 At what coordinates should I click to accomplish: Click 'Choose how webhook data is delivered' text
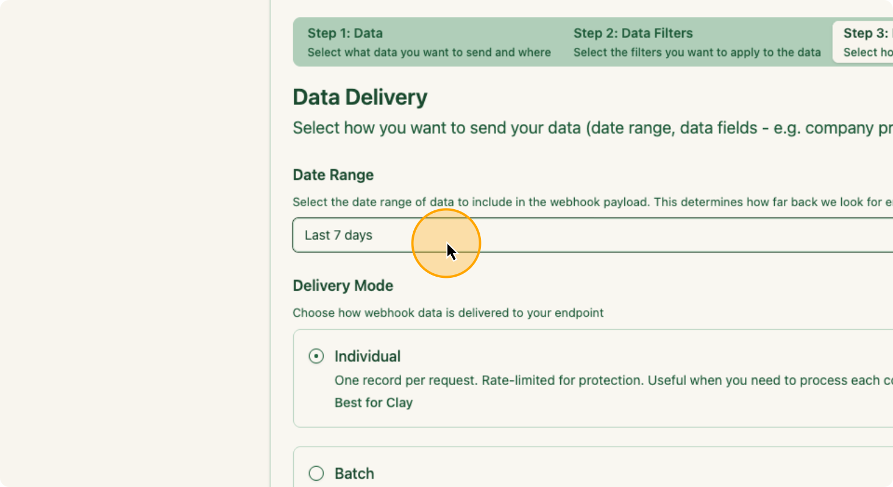coord(448,313)
